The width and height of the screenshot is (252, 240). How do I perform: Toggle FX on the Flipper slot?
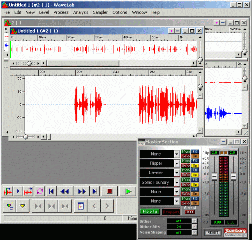(195, 161)
